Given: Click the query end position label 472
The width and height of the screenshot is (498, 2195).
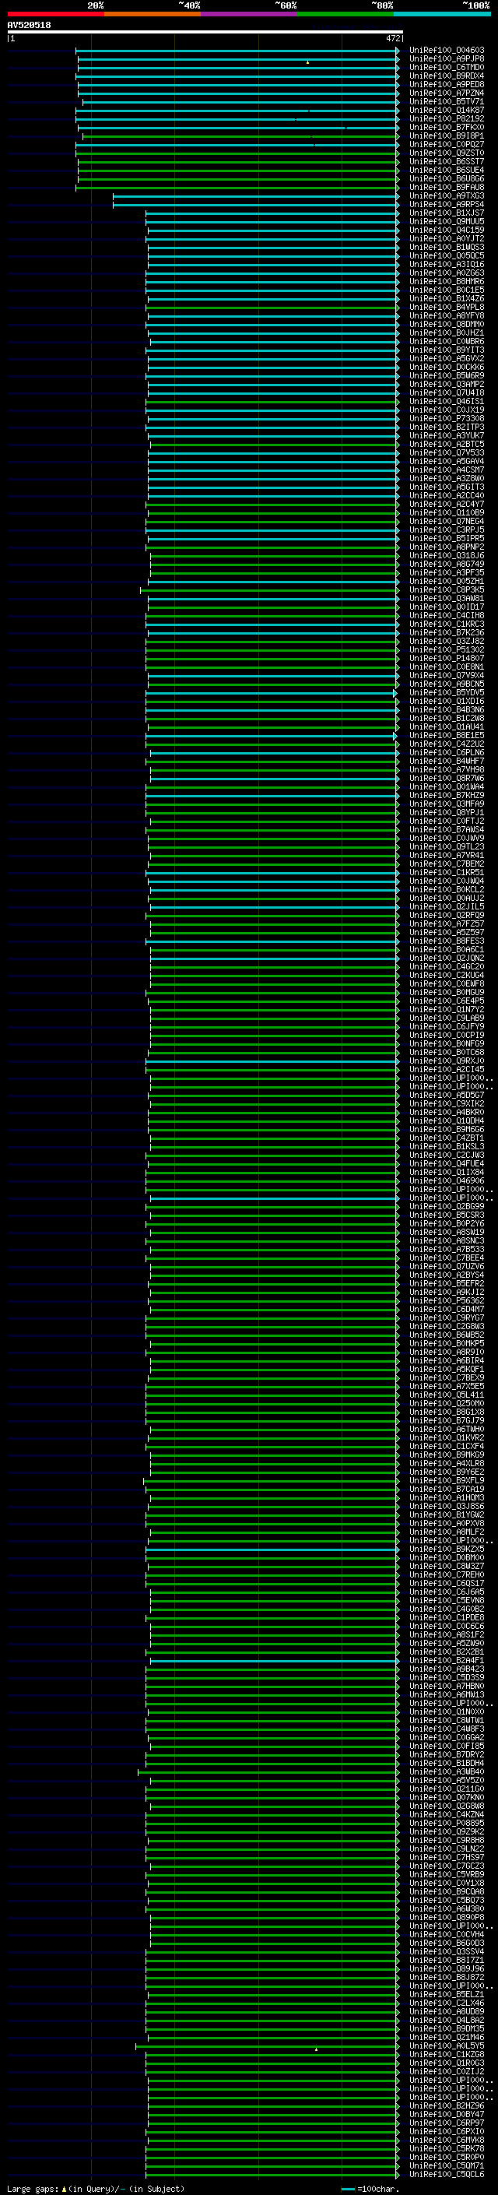Looking at the screenshot, I should click(392, 38).
